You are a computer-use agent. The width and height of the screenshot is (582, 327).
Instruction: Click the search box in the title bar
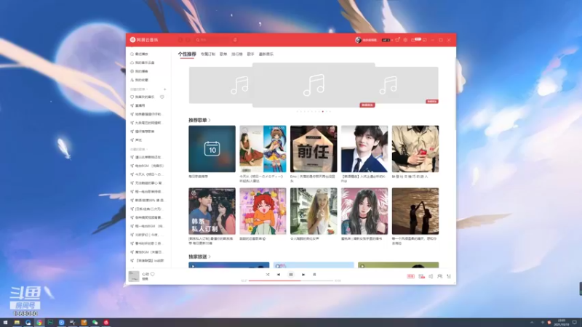click(212, 40)
